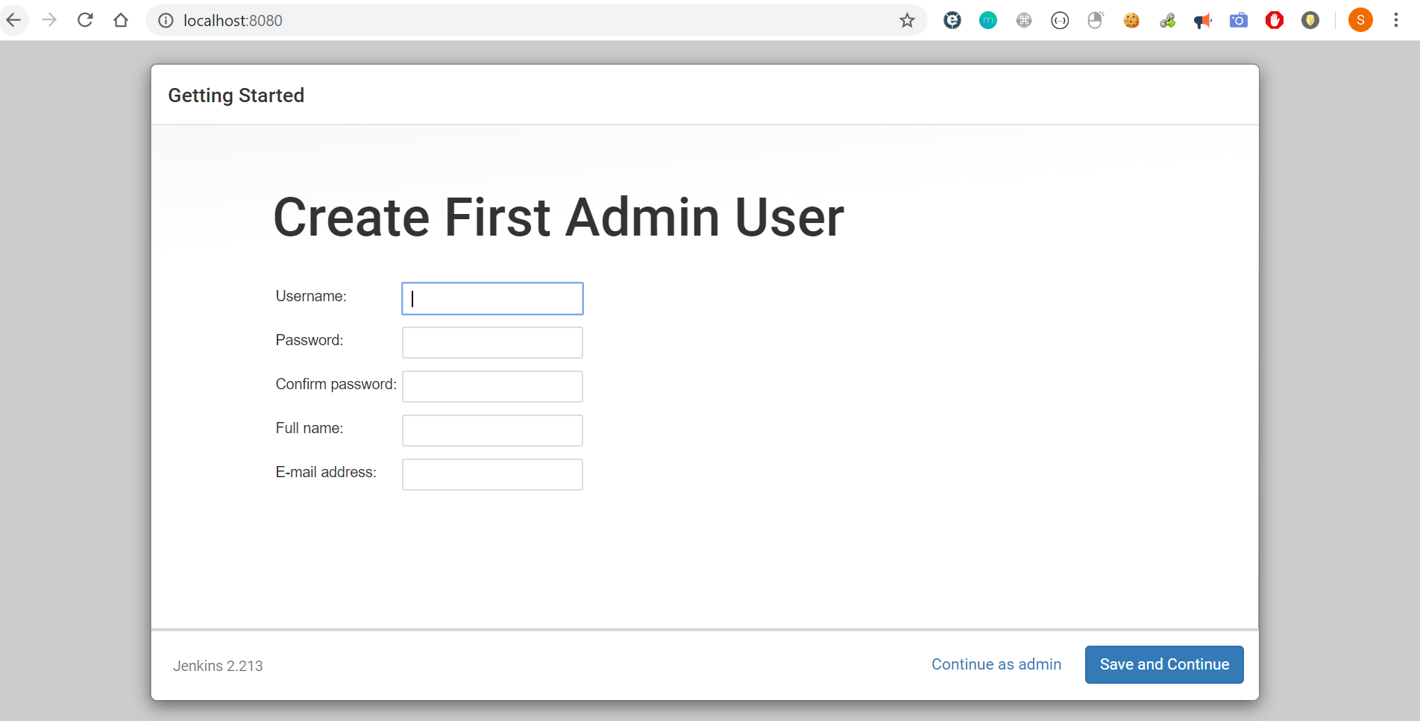Bookmark this page with the star icon
The image size is (1420, 721).
click(907, 20)
